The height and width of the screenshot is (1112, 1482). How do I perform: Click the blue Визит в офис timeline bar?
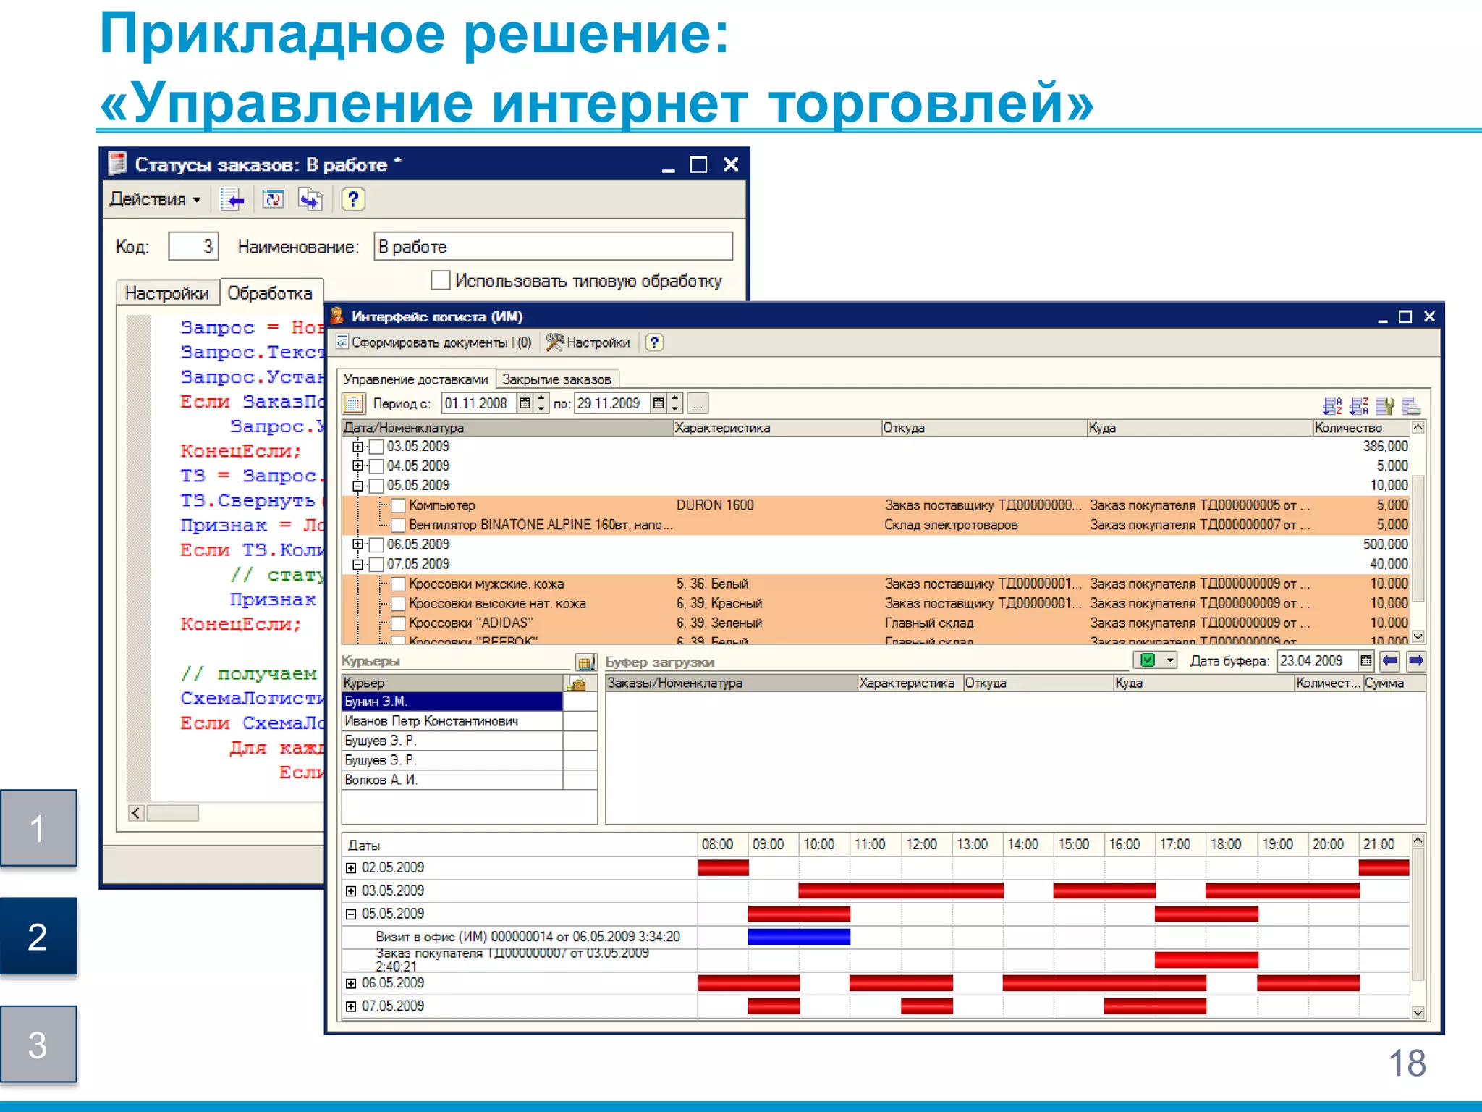tap(798, 937)
